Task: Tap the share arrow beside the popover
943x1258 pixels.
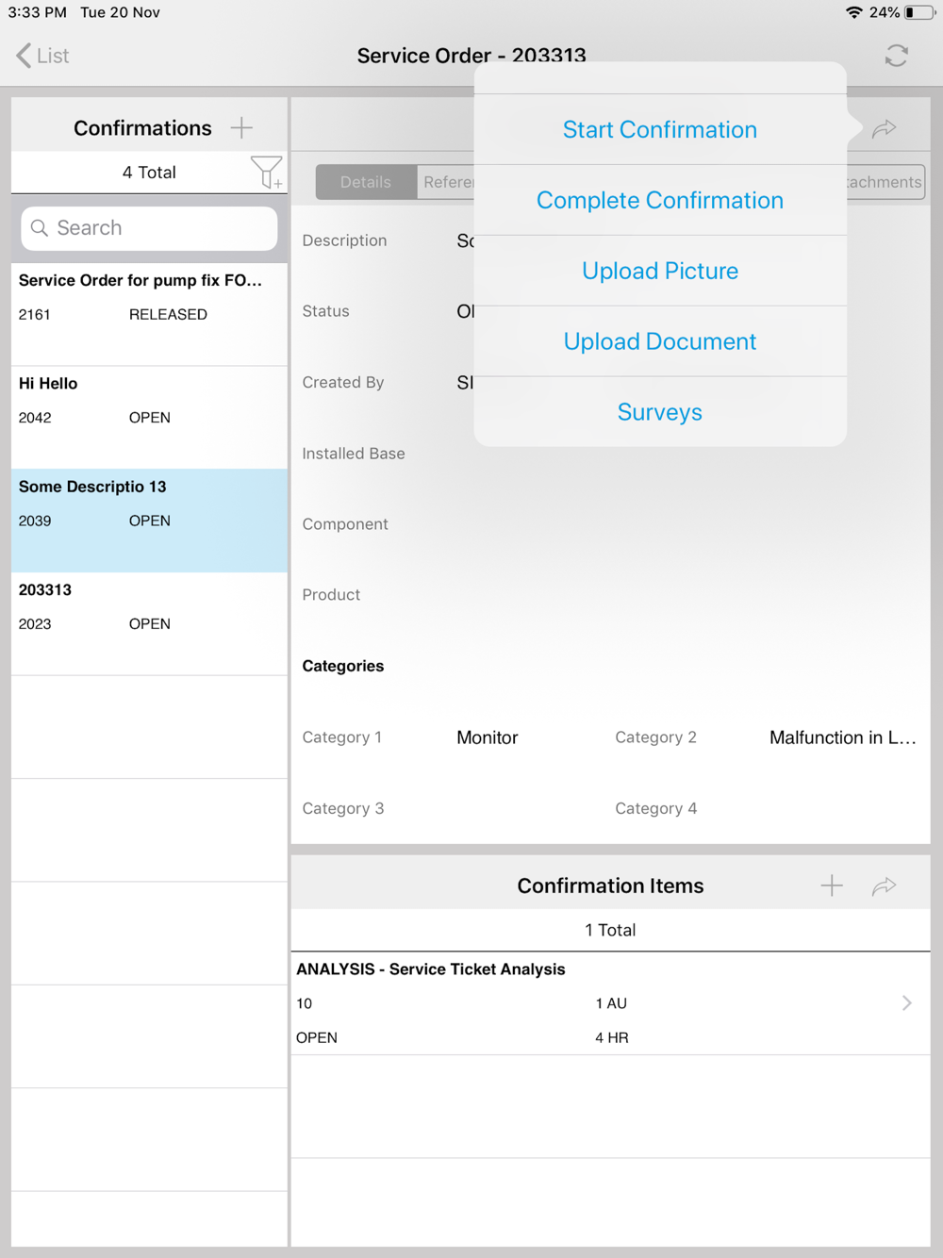Action: coord(884,128)
